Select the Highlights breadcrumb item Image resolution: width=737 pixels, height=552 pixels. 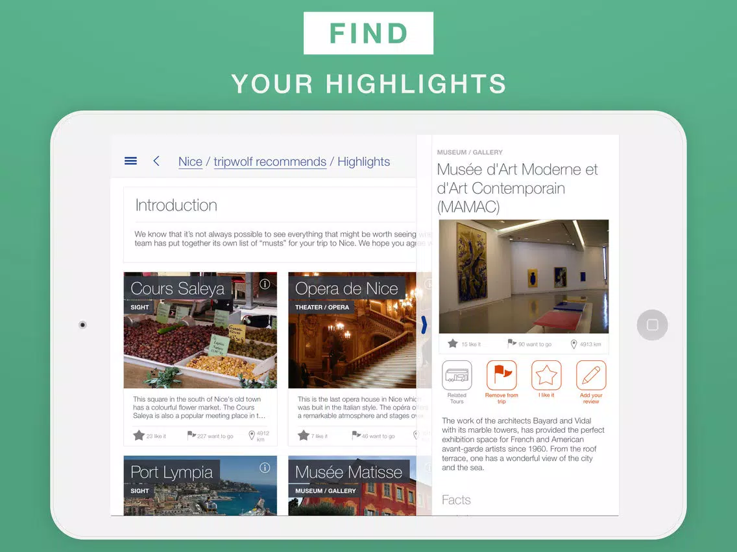364,161
